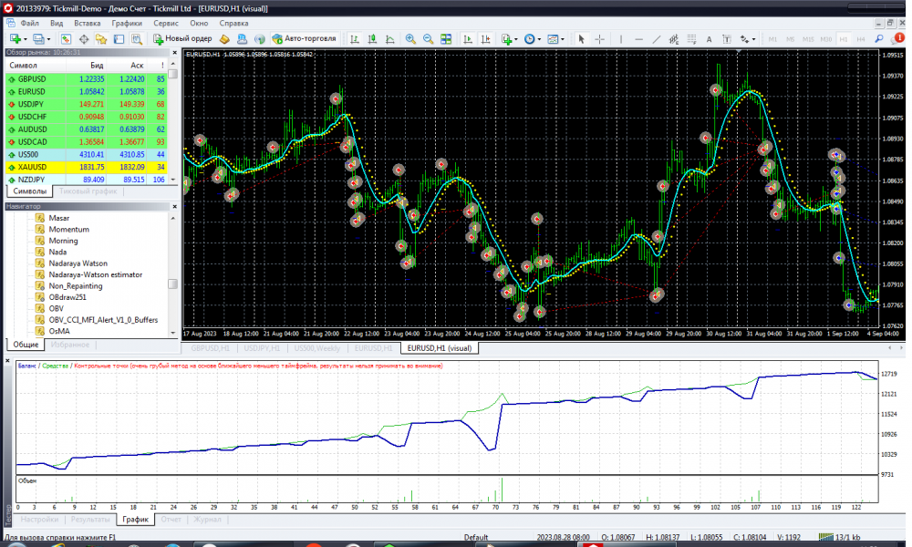Open the chart templates dropdown
This screenshot has height=547, width=912.
pos(555,39)
